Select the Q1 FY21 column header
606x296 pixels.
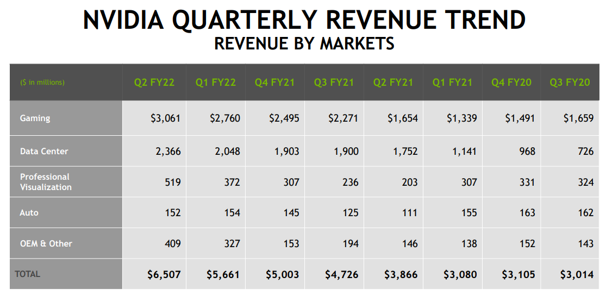coord(453,83)
